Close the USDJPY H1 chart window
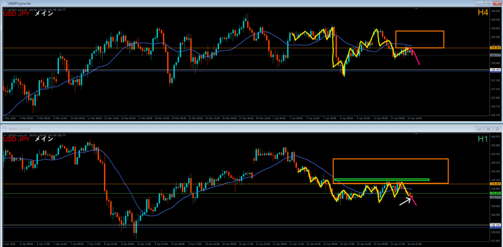503x247 pixels. point(497,129)
